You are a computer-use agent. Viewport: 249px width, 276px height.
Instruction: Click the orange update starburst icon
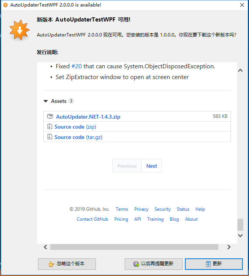(20, 30)
